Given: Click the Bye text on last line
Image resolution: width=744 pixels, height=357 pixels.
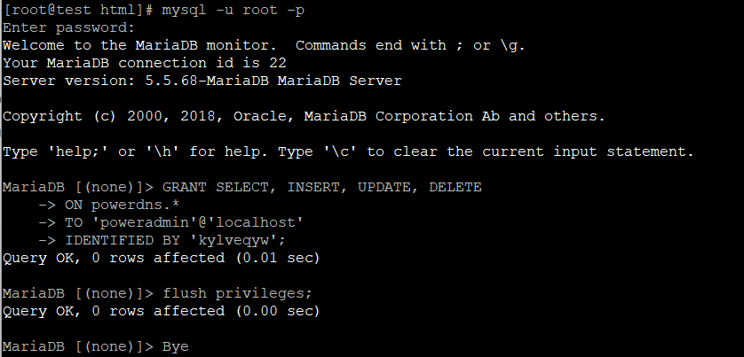Looking at the screenshot, I should coord(176,346).
